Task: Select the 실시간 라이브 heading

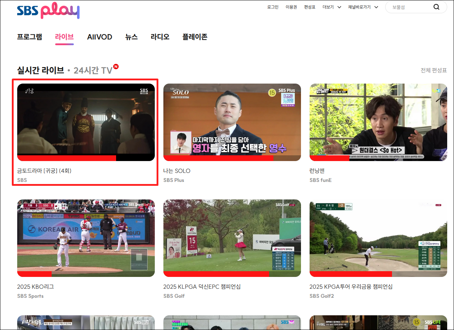Action: pyautogui.click(x=40, y=70)
